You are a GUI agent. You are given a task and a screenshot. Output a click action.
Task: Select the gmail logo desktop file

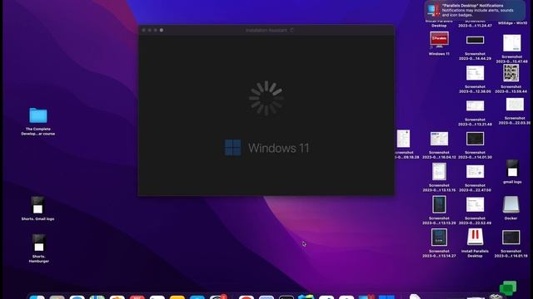[512, 168]
